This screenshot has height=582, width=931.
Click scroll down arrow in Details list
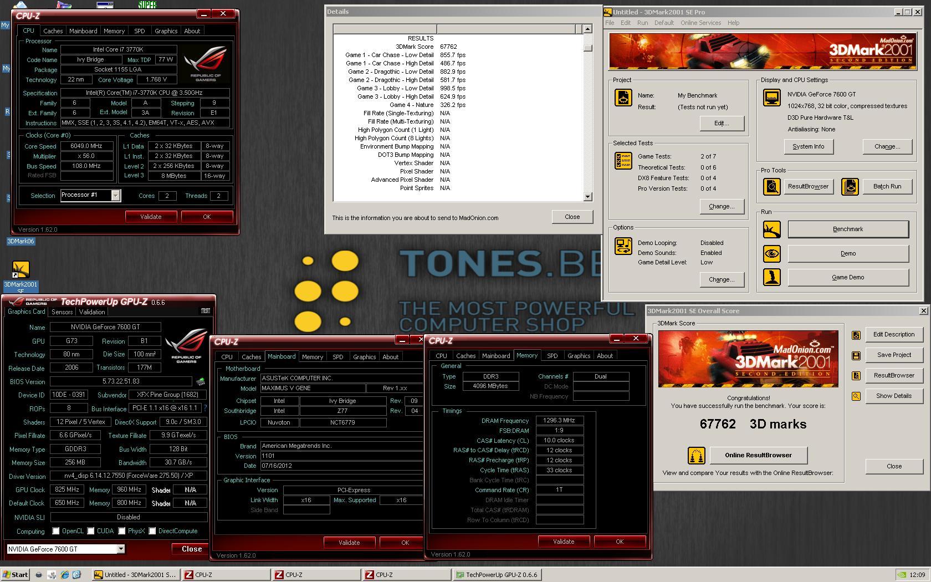(587, 197)
